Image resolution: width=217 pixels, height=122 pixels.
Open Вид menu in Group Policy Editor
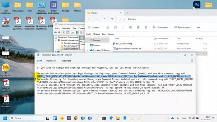coord(74,28)
